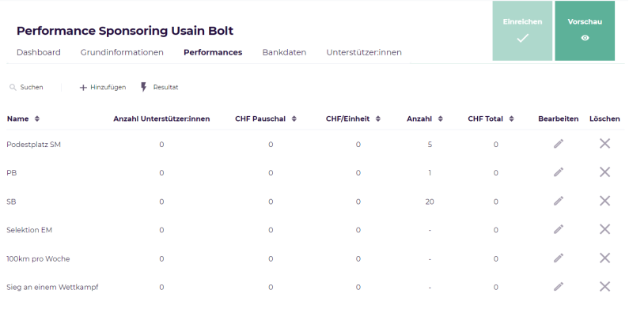Toggle sort on Anzahl column
629x309 pixels.
[441, 119]
